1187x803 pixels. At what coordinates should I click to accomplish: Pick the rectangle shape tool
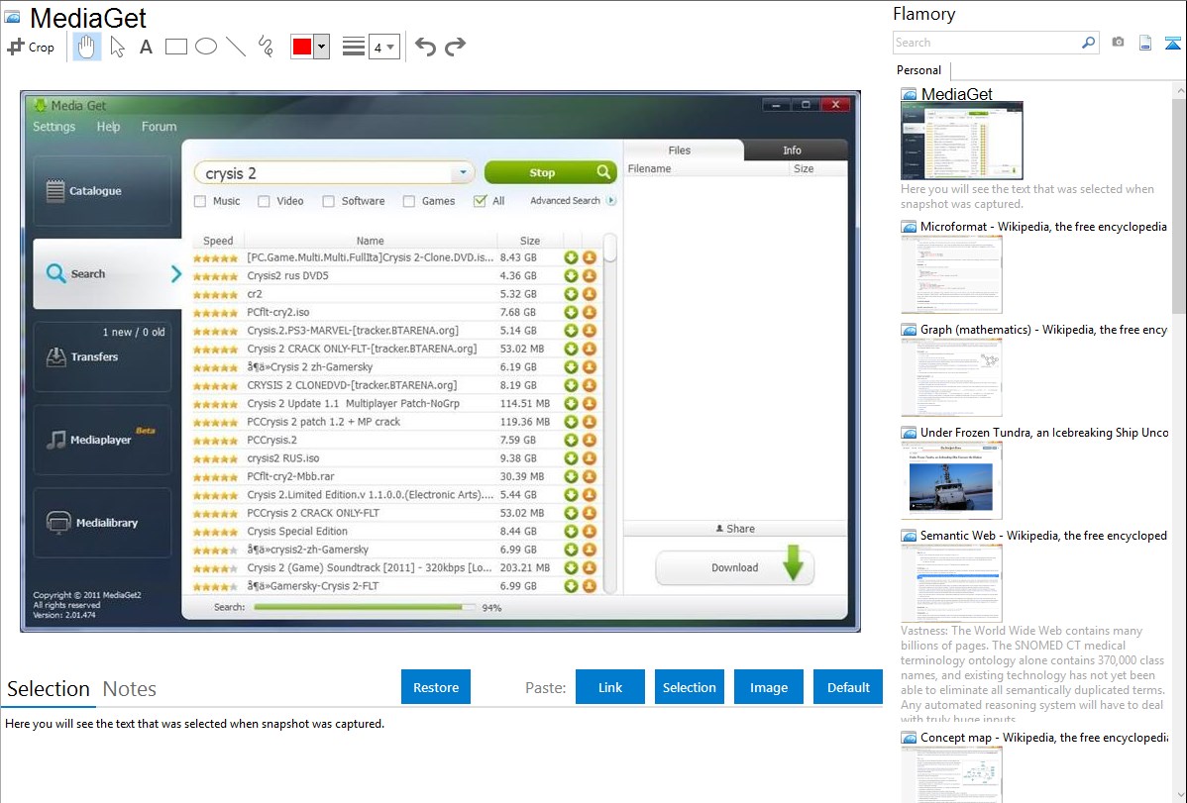[x=175, y=47]
